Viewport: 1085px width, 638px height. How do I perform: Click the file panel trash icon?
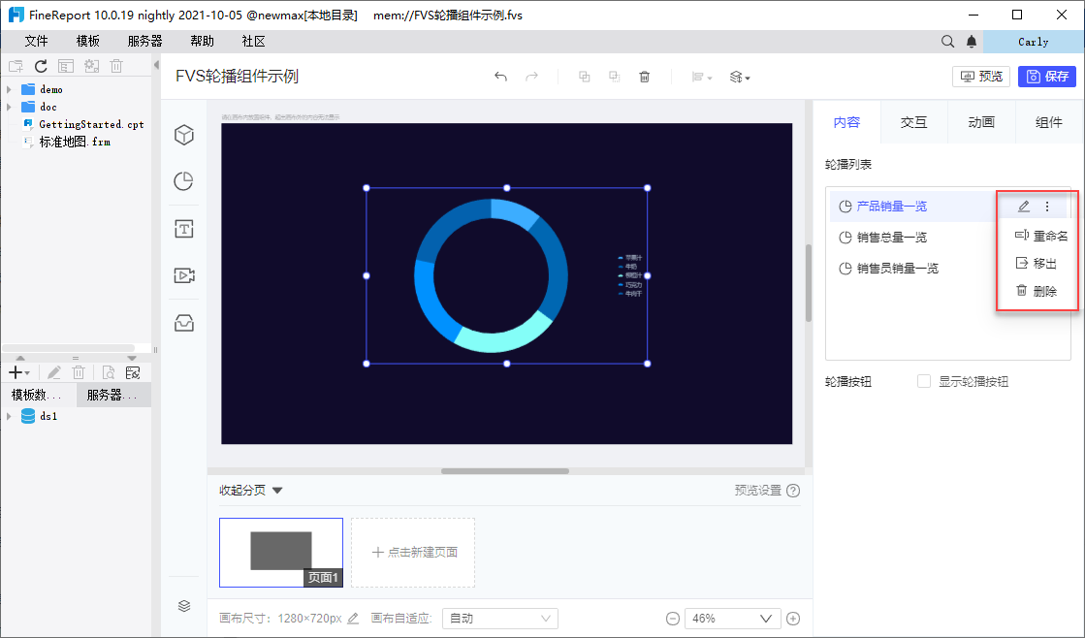[116, 66]
